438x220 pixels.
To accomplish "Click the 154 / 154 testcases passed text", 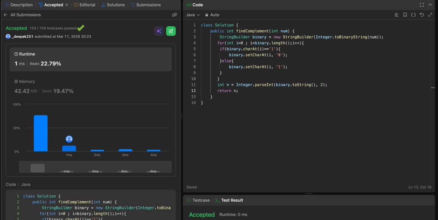I will 53,28.
